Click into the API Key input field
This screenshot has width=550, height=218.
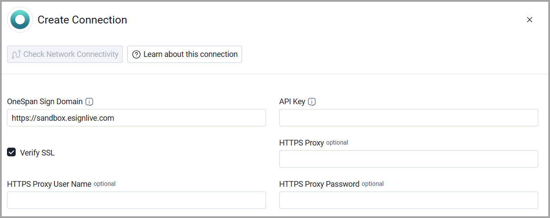pyautogui.click(x=408, y=118)
